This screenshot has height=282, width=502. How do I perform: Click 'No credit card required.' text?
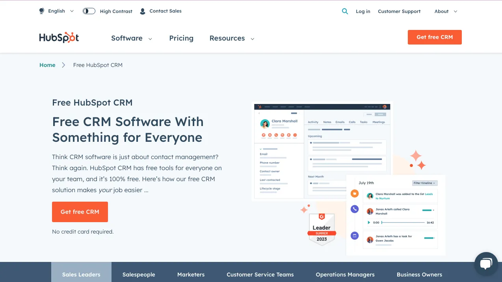[x=83, y=232]
